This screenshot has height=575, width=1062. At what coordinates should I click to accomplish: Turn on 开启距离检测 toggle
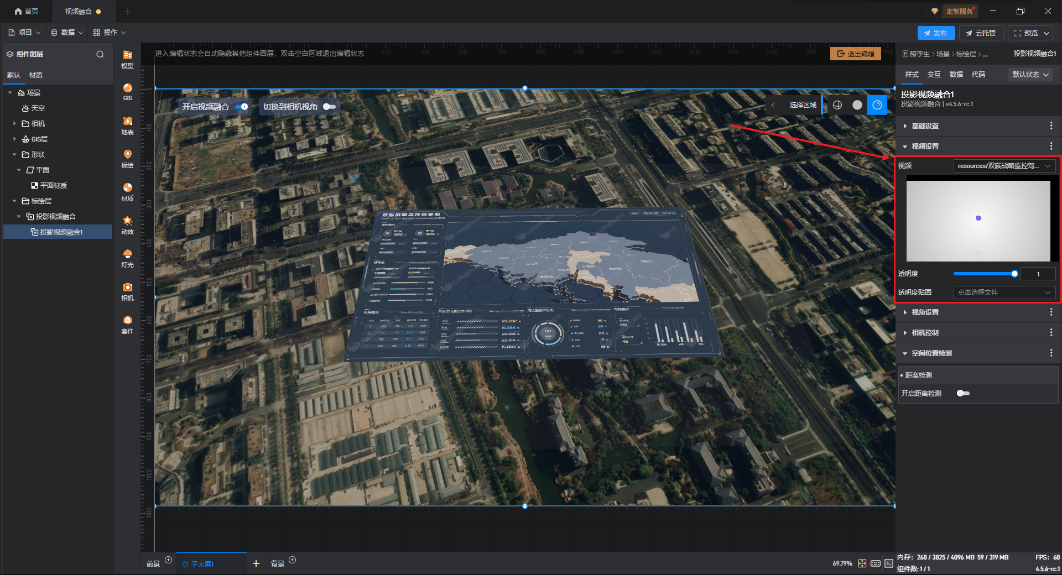pyautogui.click(x=963, y=393)
